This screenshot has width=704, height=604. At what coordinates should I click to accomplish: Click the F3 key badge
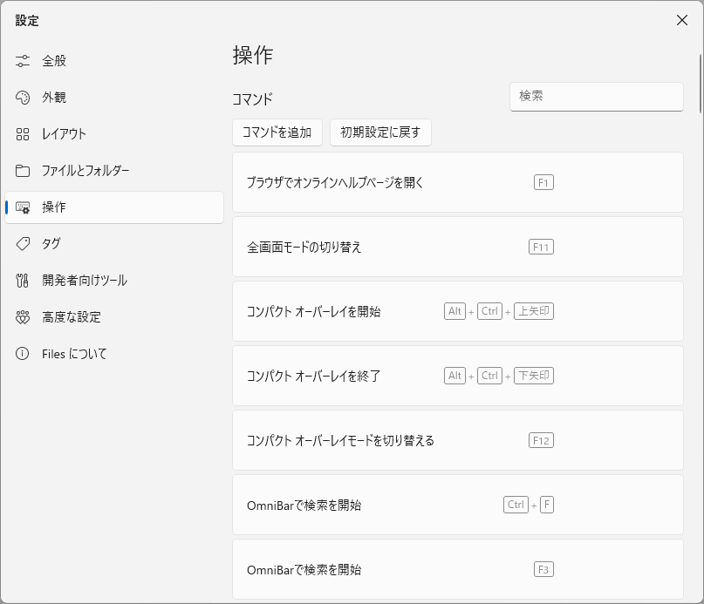click(x=543, y=569)
